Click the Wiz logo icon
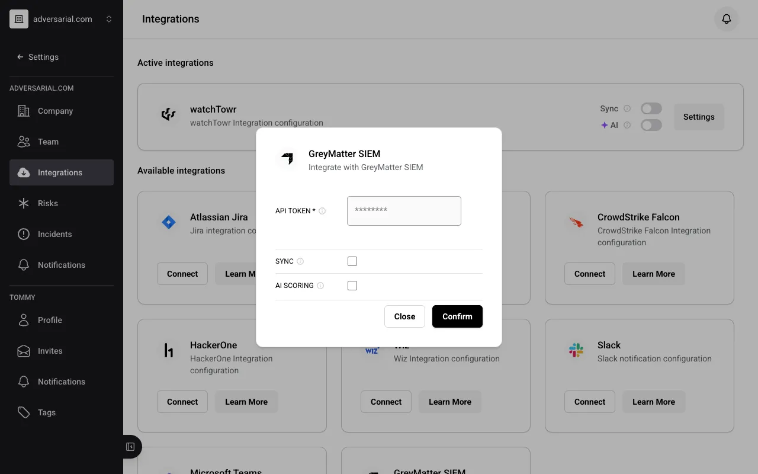 372,351
